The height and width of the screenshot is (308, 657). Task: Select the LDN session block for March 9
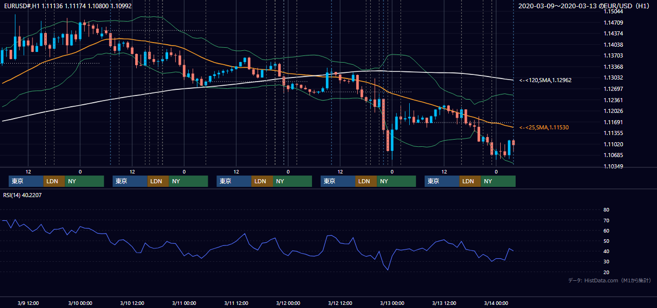click(54, 181)
